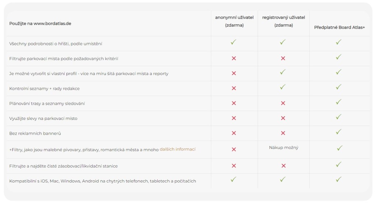Image resolution: width=378 pixels, height=206 pixels.
Task: Select 'registrovaný uživatel (zdarma)' column header
Action: 283,21
